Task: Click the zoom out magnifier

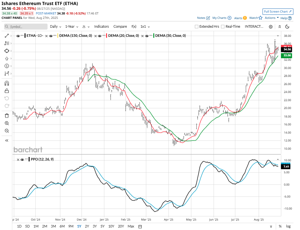Action: pos(7,131)
